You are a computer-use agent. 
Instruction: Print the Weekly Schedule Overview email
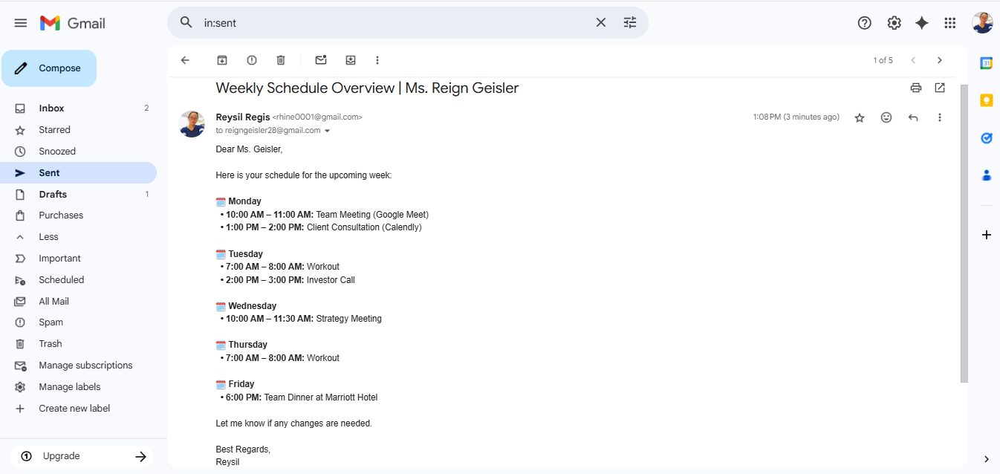point(916,88)
